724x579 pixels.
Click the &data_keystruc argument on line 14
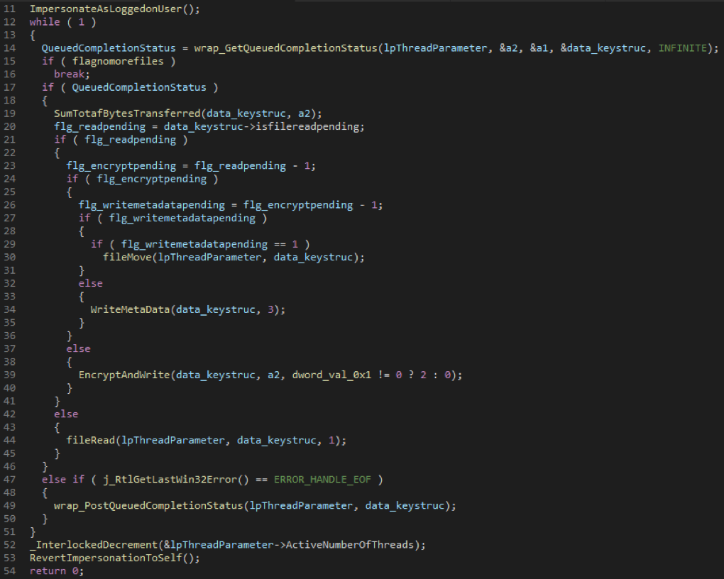pyautogui.click(x=603, y=48)
